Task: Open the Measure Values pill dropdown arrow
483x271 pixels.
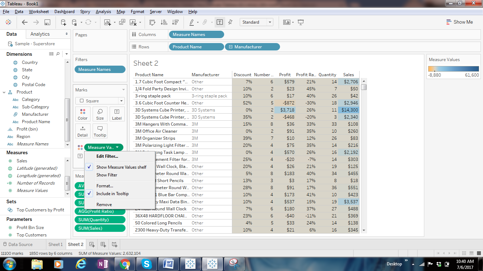Action: [117, 147]
